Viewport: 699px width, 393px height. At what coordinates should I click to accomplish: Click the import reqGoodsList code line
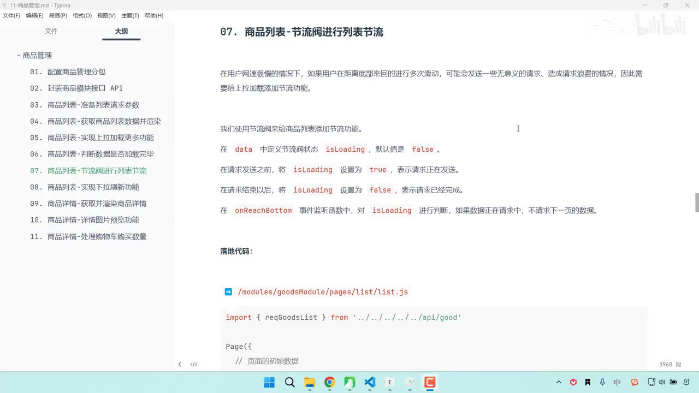(343, 318)
